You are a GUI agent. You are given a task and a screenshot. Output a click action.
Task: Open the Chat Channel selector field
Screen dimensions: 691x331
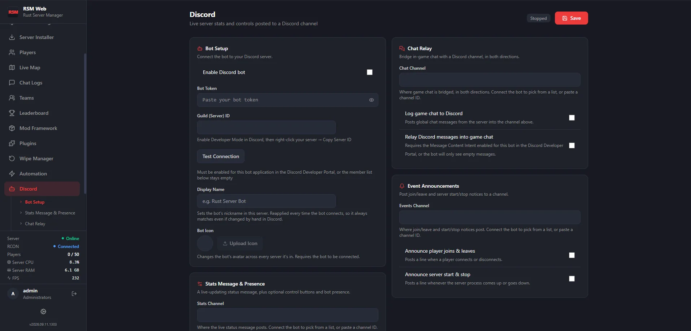(490, 80)
